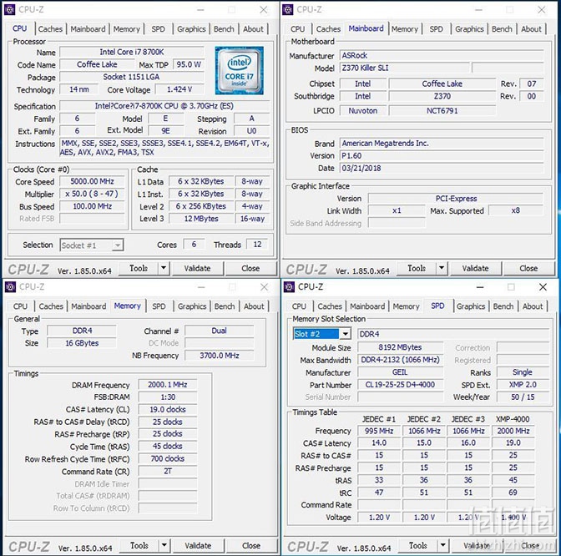Image resolution: width=561 pixels, height=556 pixels.
Task: Click the XMP-4000 frequency 2000 MHz cell
Action: click(x=513, y=431)
